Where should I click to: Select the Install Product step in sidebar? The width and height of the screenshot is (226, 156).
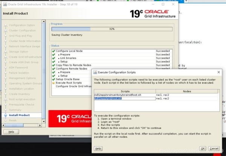point(19,115)
